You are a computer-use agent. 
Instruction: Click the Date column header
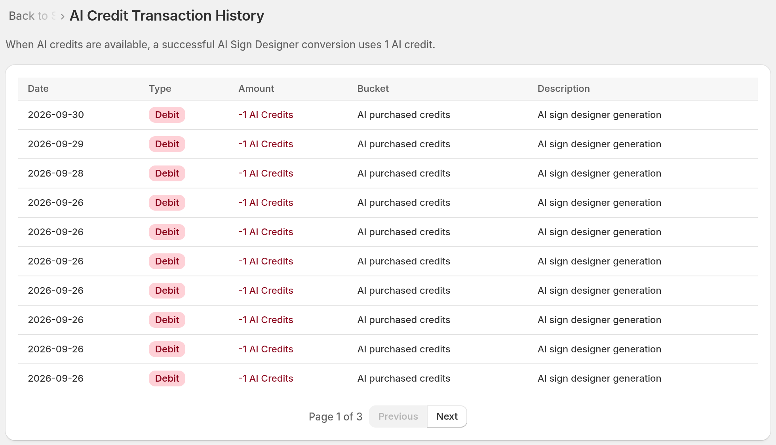point(38,89)
